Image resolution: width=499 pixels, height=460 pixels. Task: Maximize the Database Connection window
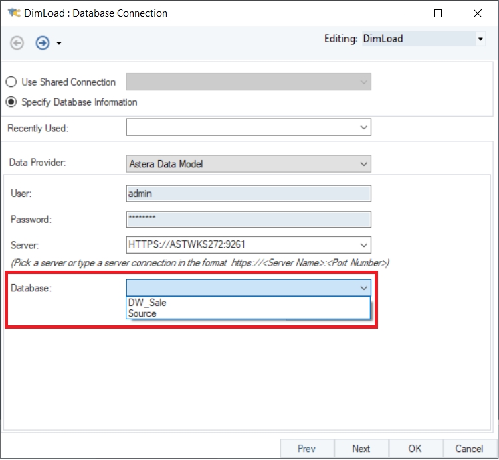(438, 13)
